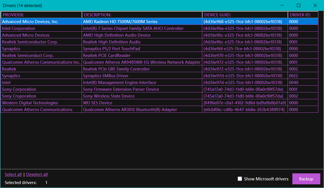This screenshot has height=188, width=324.
Task: Click the Western Digital Technologies provider cell
Action: pyautogui.click(x=41, y=103)
